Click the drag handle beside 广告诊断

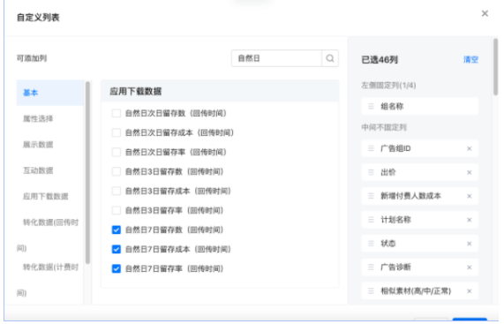(x=371, y=267)
